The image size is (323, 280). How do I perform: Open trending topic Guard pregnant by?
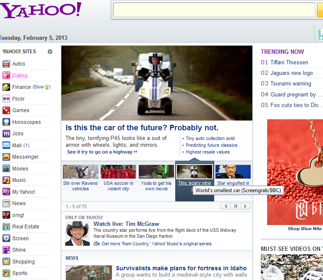(x=296, y=94)
